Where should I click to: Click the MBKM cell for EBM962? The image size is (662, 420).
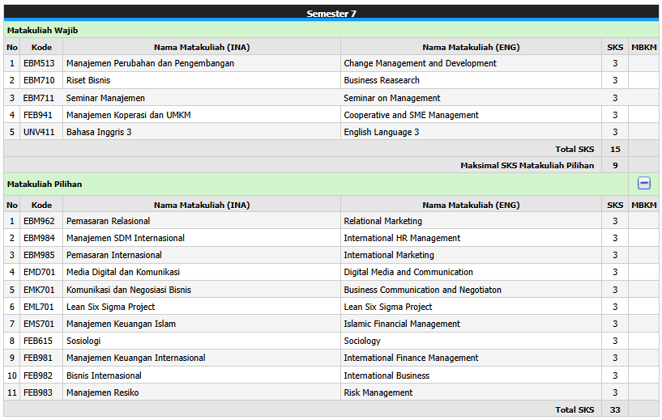coord(643,221)
